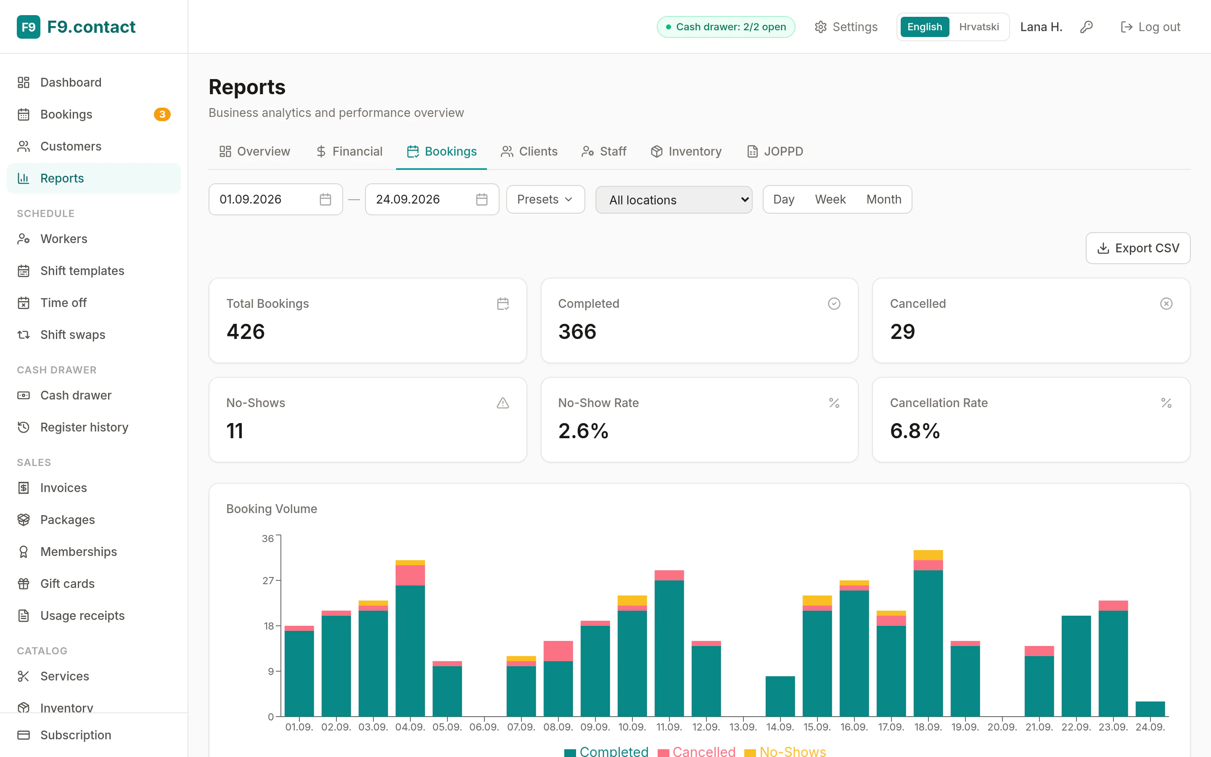Screen dimensions: 1211x757
Task: Open the JOPPD tab
Action: [x=775, y=152]
